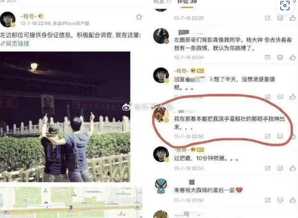Like the comment timestamped 23:05

(292, 18)
